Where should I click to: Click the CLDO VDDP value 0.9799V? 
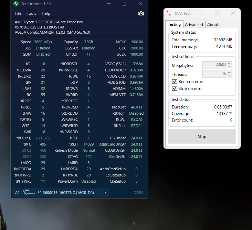(136, 70)
